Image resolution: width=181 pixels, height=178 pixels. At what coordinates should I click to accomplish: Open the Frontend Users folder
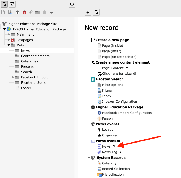tap(33, 83)
